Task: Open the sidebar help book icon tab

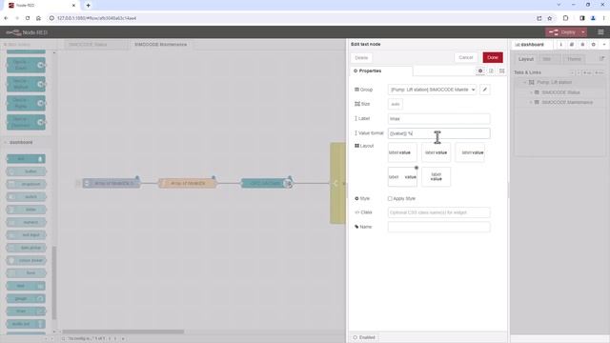Action: click(572, 45)
